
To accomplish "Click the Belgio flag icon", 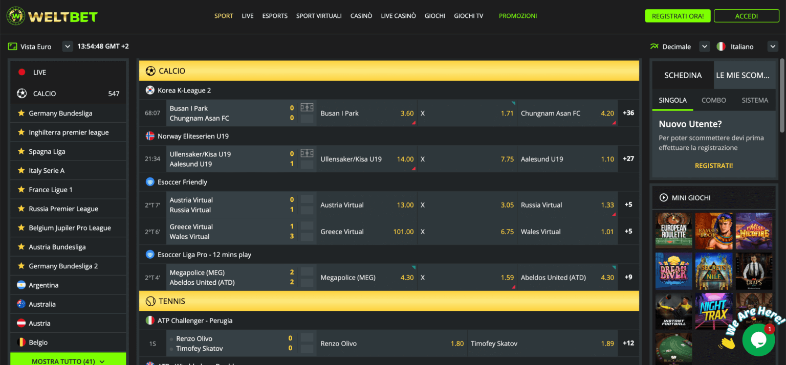I will (21, 343).
